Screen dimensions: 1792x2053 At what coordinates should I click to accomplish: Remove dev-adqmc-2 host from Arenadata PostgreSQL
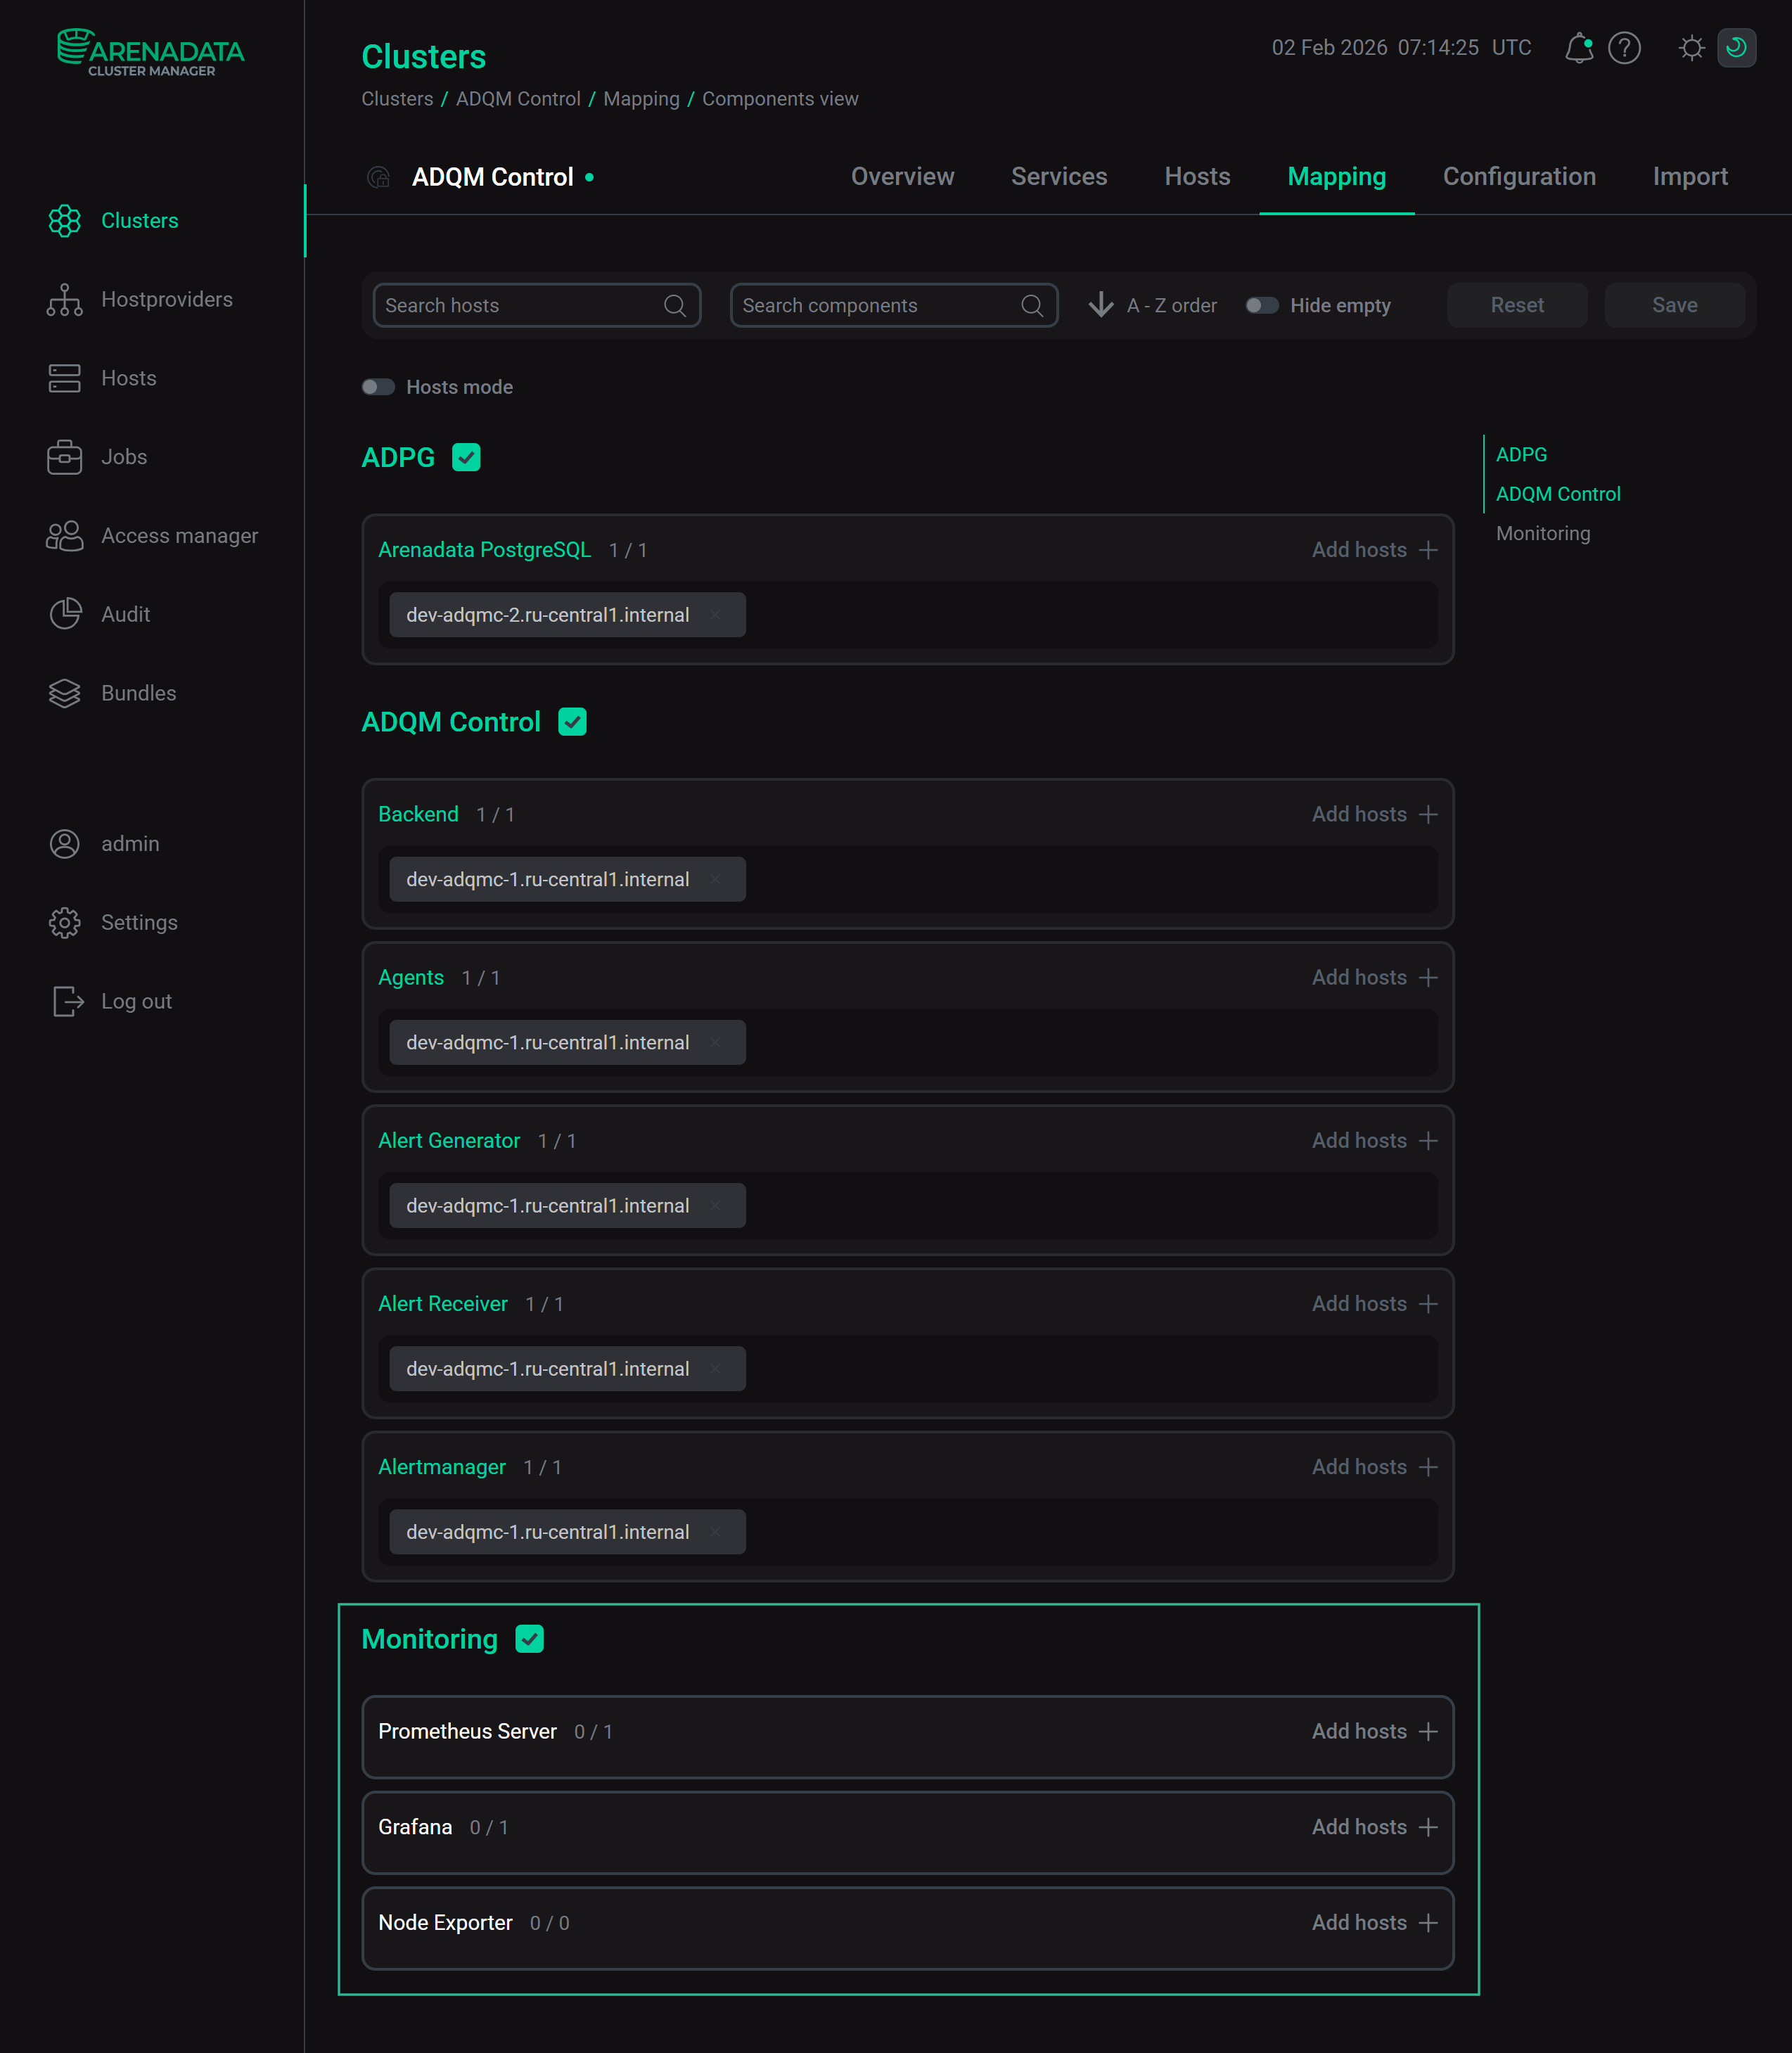[716, 615]
